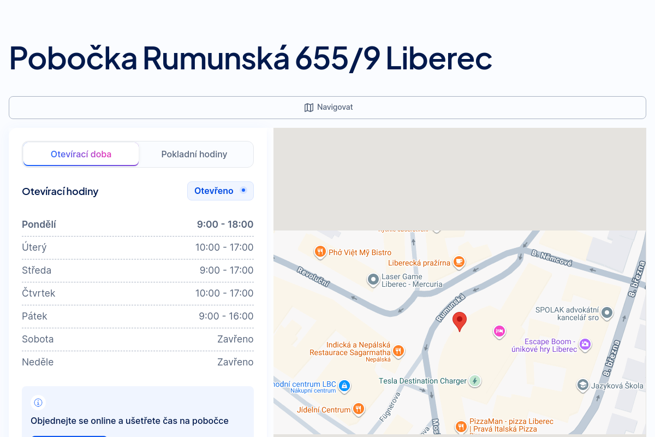Select the Laser Game Liberec marker

373,280
